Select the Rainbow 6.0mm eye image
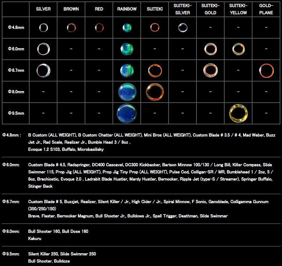Screen dimensions: 282x266 pyautogui.click(x=127, y=49)
